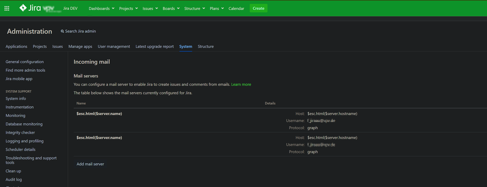
Task: Open the Dashboards dropdown
Action: point(101,8)
